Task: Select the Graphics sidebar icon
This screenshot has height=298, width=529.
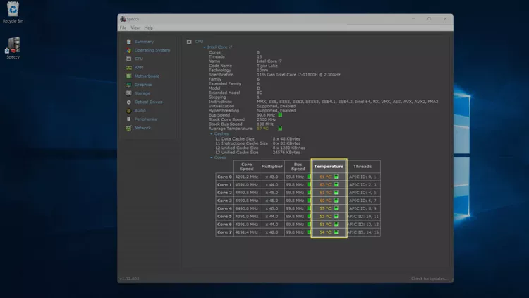Action: pyautogui.click(x=128, y=85)
